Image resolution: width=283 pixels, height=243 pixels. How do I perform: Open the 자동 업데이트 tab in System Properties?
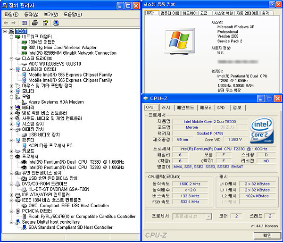click(x=247, y=13)
